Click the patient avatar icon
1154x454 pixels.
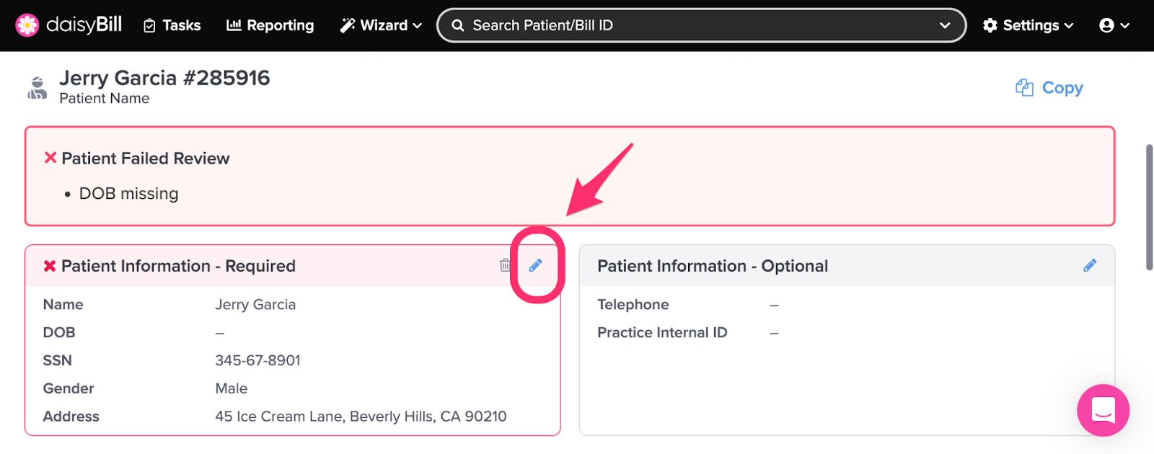(x=38, y=88)
